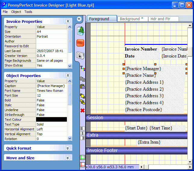Toggle the Bold value False
Screen dimensions: 194x171
(52, 100)
